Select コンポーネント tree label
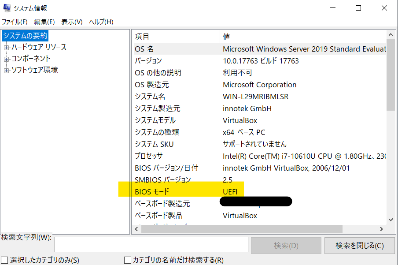 pyautogui.click(x=31, y=59)
